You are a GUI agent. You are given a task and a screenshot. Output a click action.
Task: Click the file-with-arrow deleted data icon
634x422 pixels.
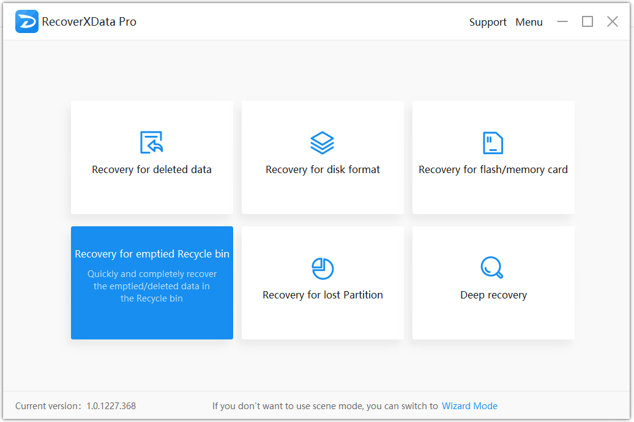[151, 142]
